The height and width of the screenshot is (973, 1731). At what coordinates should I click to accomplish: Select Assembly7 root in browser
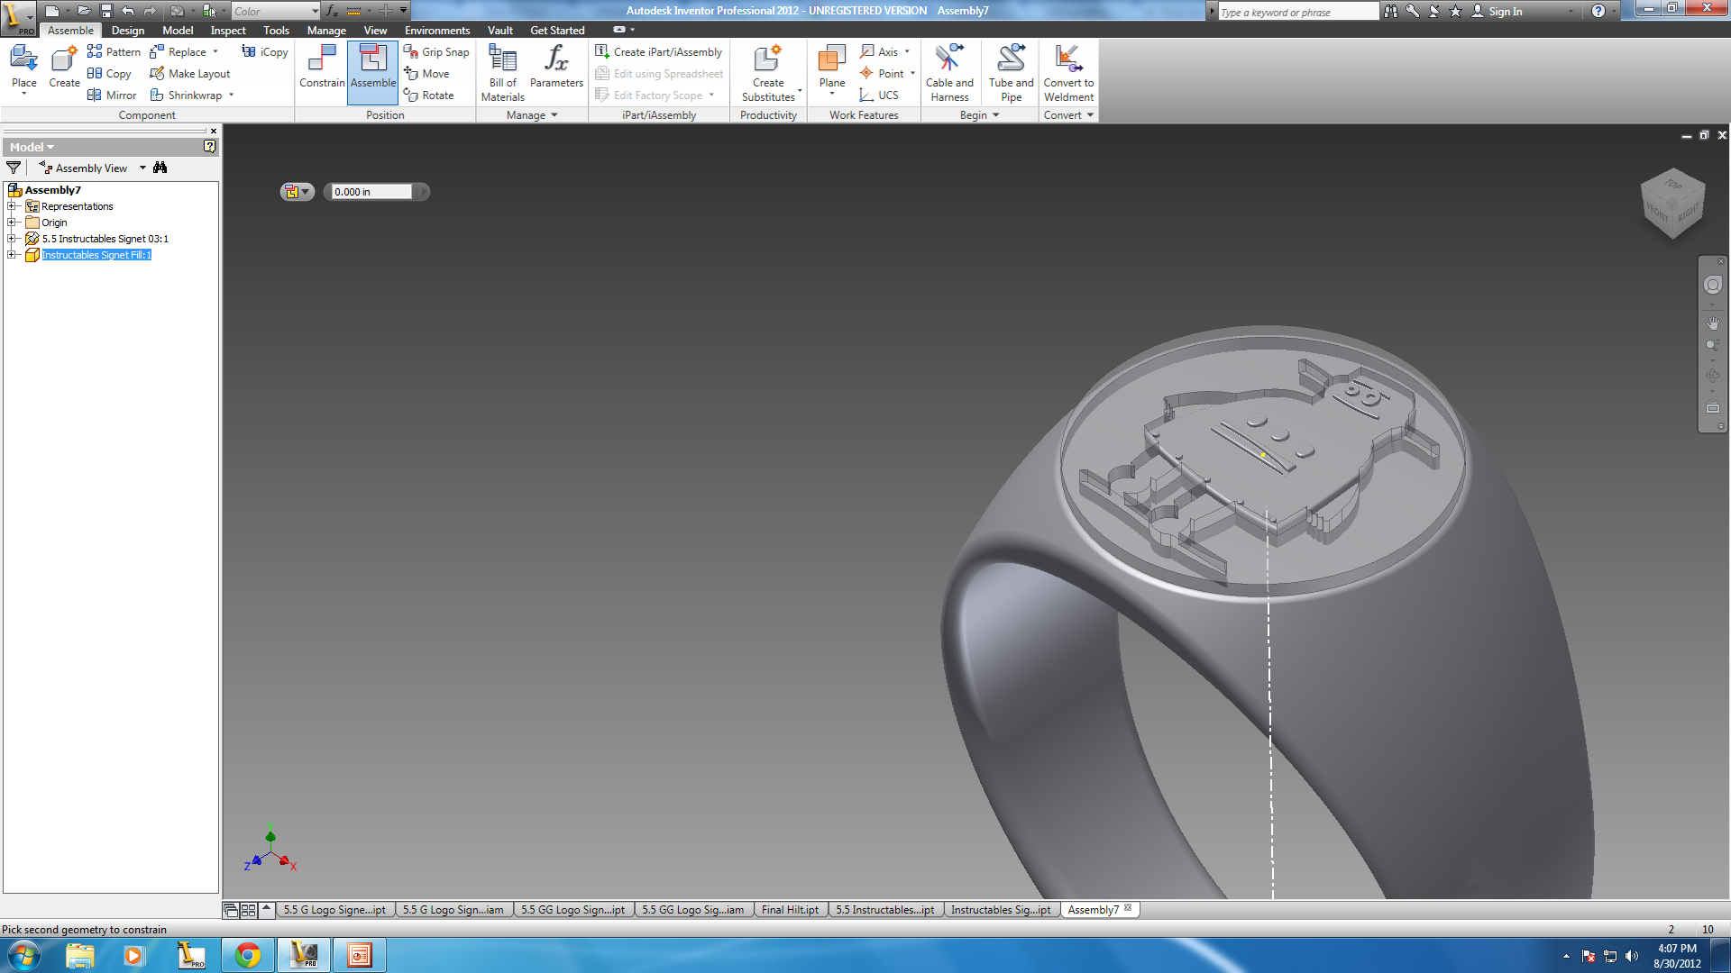click(52, 190)
